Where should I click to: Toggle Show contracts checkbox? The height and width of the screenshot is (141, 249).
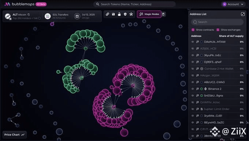tap(193, 30)
